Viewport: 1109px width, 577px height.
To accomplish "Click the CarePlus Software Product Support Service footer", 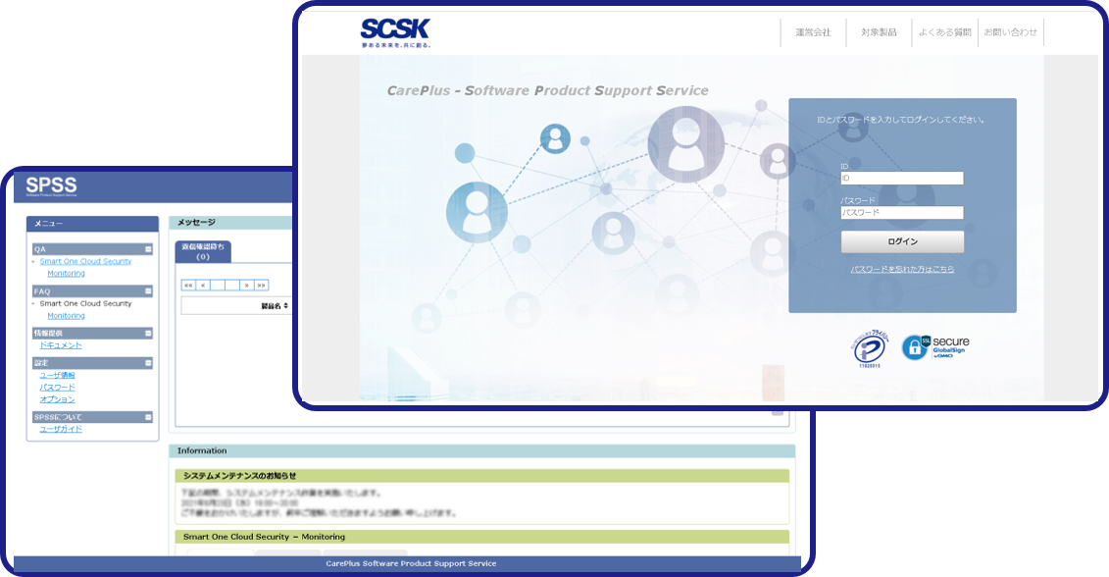I will 410,563.
